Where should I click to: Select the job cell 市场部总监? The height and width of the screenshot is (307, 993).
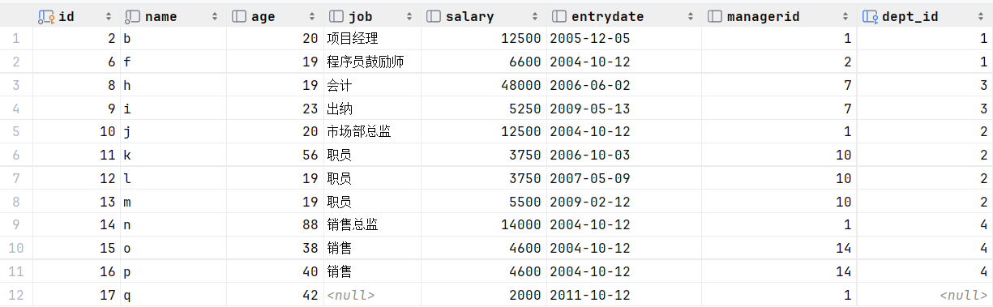tap(372, 131)
